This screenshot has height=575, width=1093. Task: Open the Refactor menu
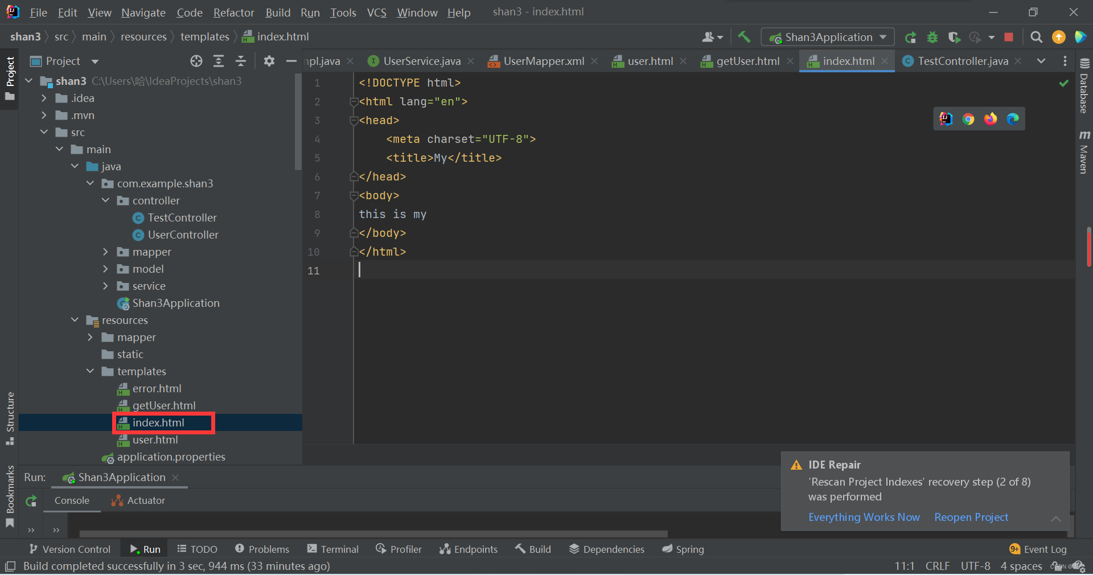click(233, 13)
